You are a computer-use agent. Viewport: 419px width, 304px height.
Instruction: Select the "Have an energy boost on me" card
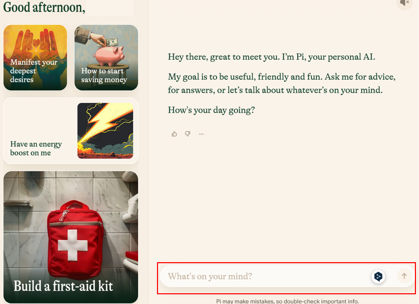click(71, 131)
